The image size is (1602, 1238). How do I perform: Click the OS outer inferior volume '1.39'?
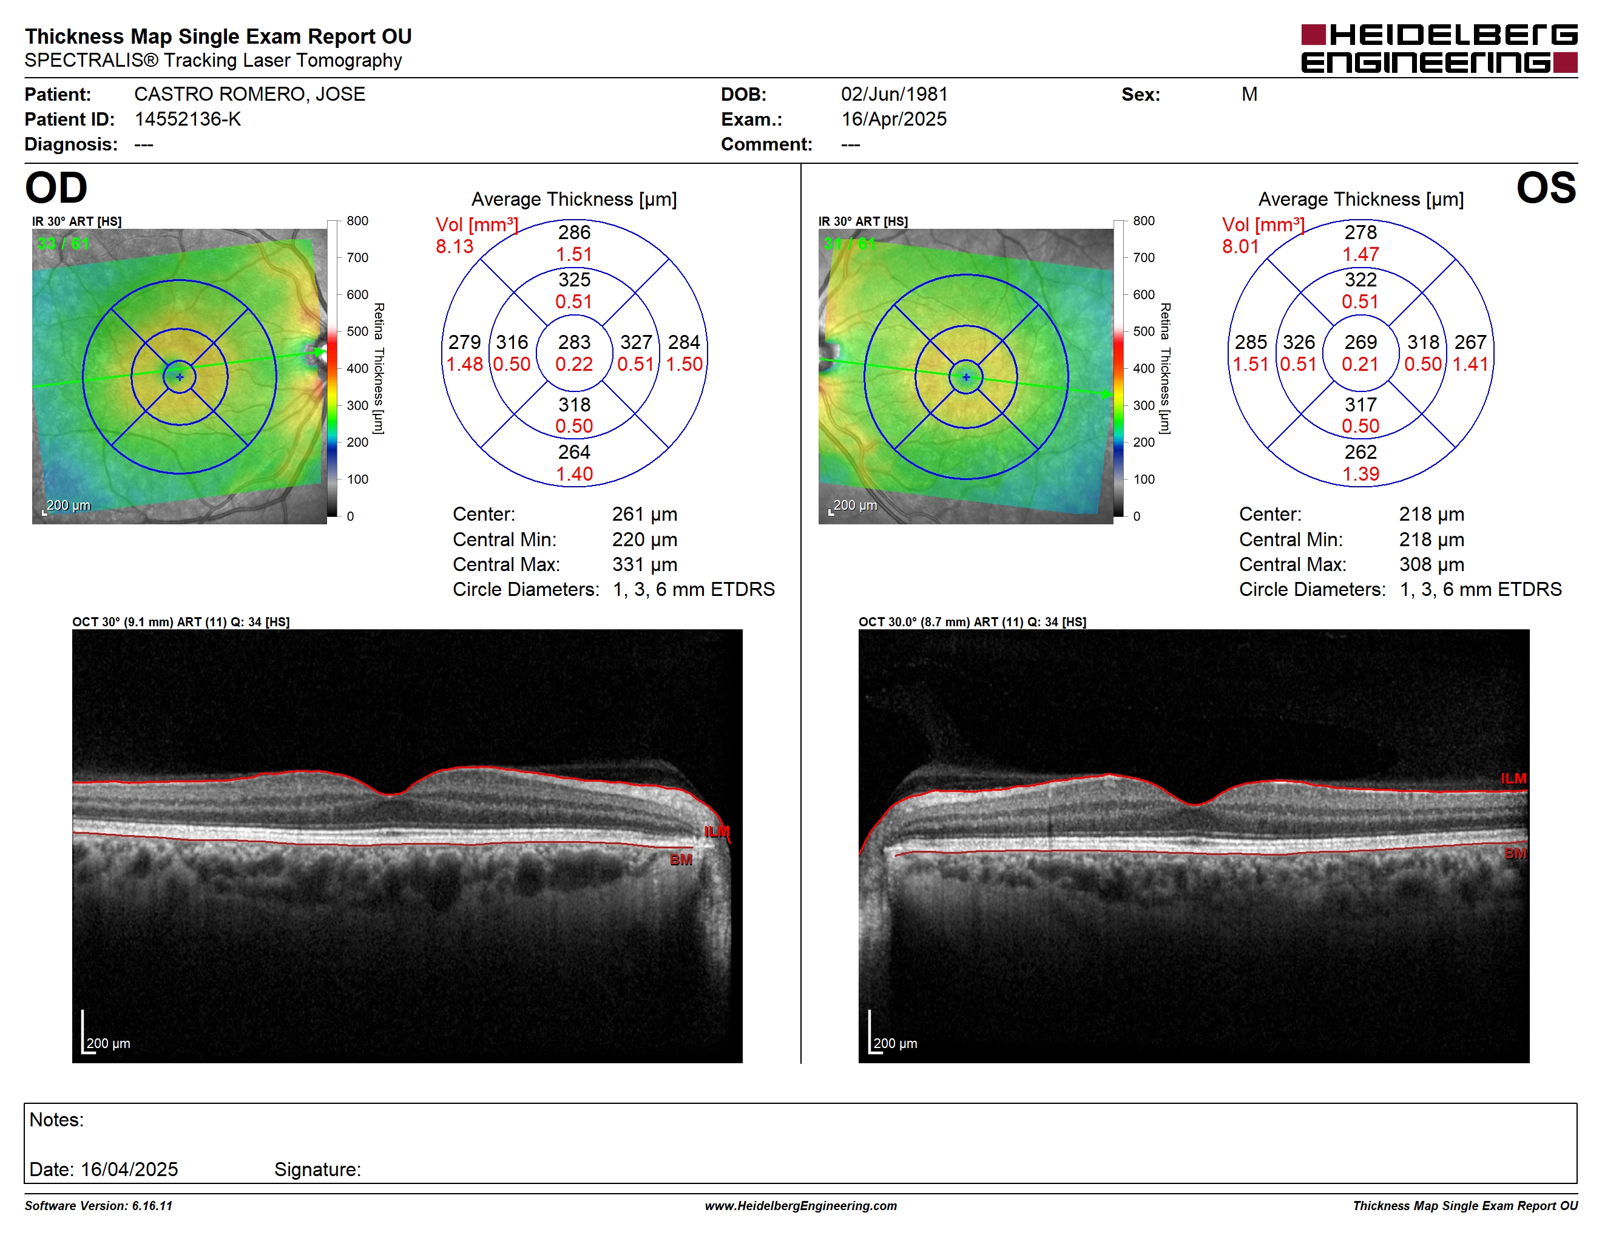1360,474
